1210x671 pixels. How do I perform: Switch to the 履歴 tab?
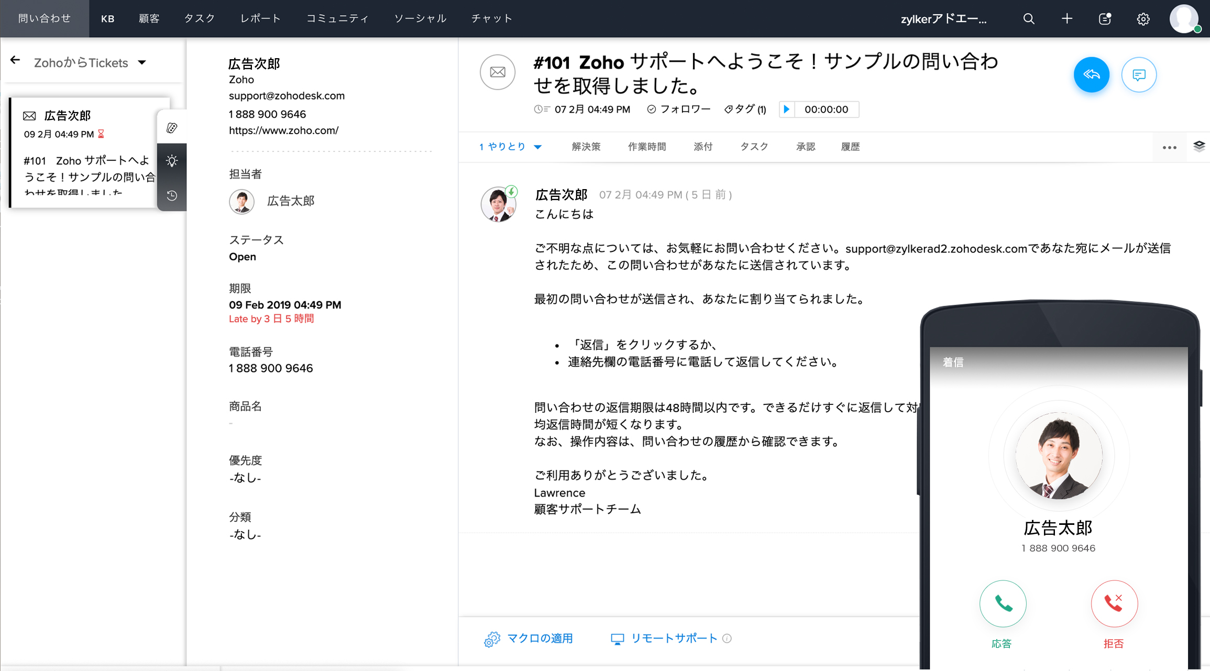[850, 147]
